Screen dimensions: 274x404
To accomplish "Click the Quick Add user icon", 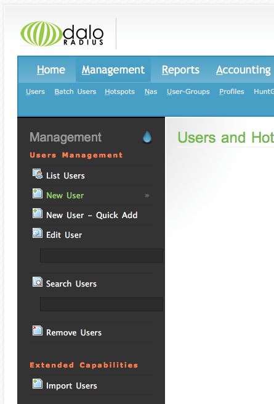I will pyautogui.click(x=38, y=213).
